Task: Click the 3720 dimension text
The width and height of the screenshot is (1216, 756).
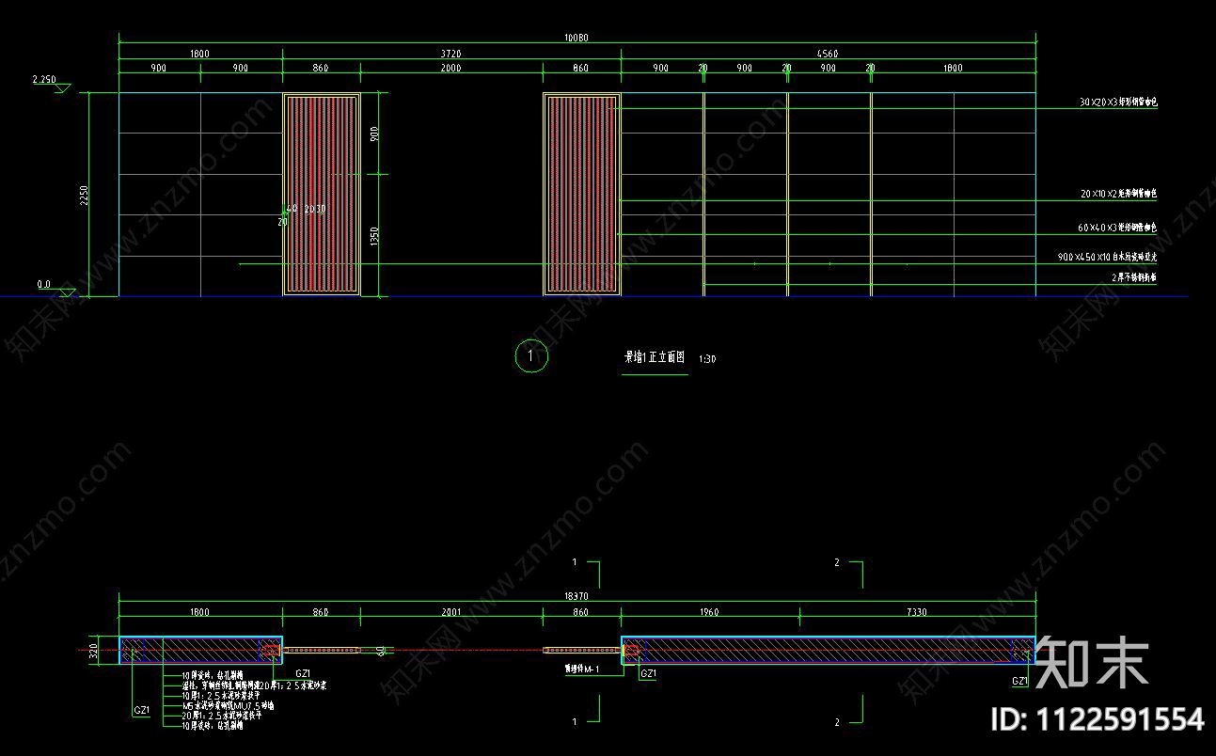Action: click(x=450, y=54)
